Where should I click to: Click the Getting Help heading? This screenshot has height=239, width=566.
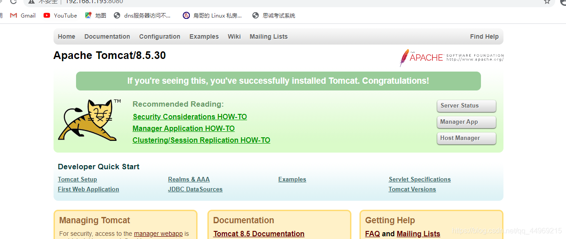click(x=390, y=220)
